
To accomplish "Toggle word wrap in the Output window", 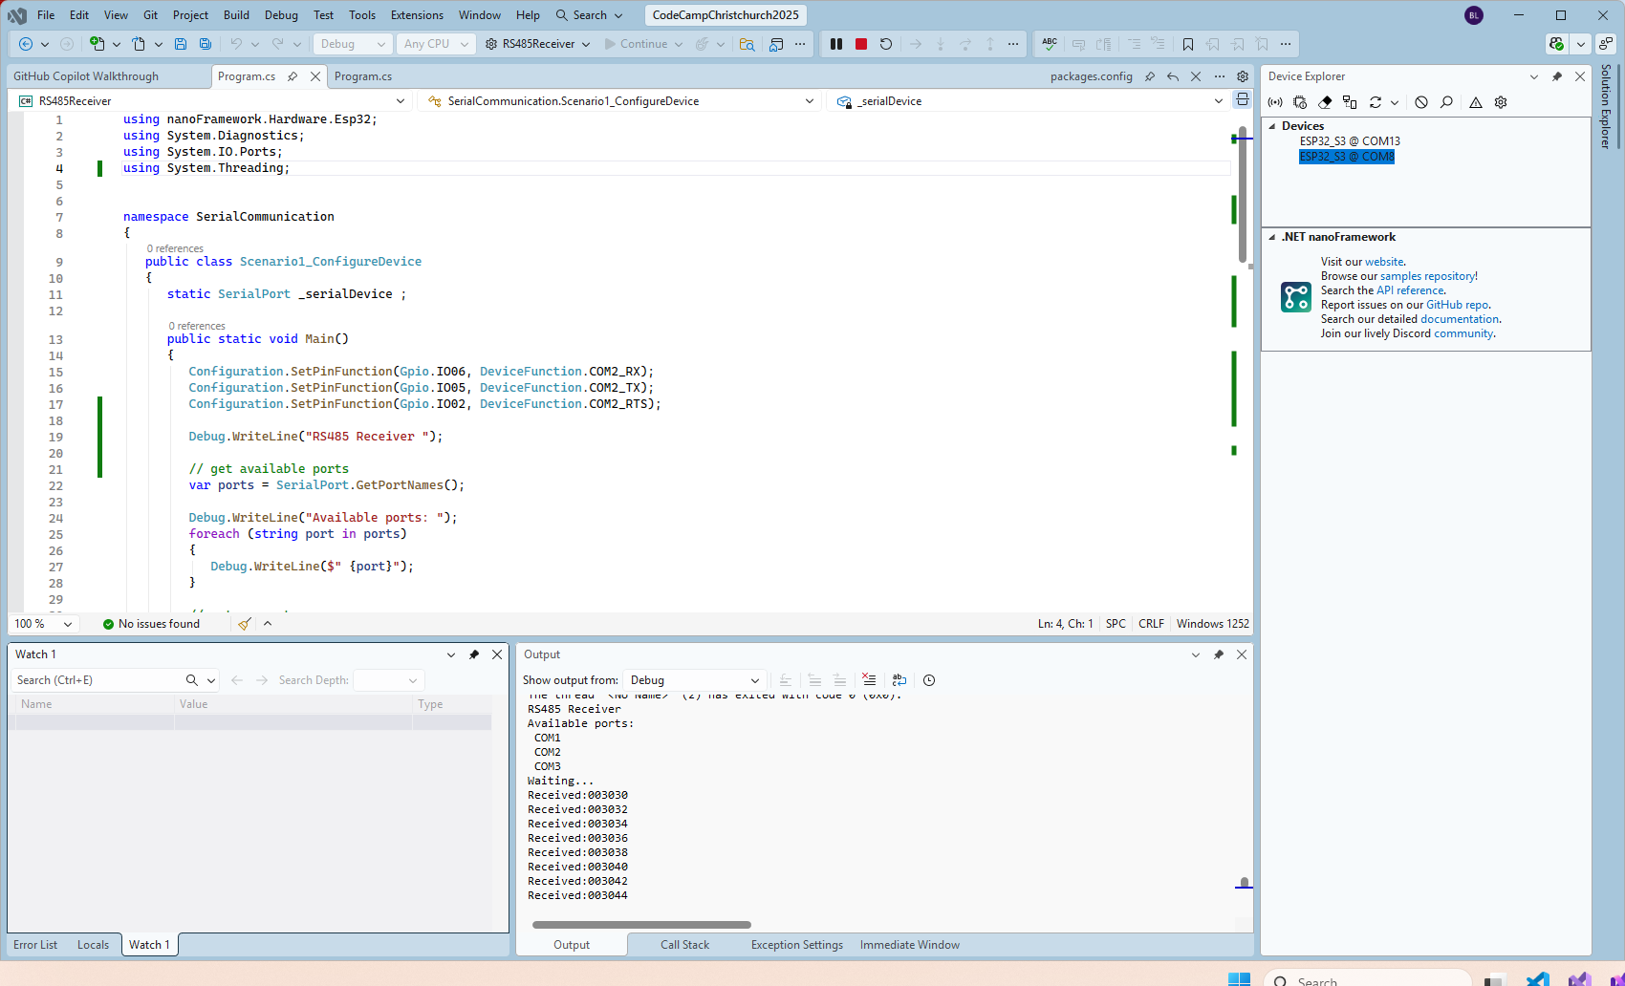I will (899, 680).
